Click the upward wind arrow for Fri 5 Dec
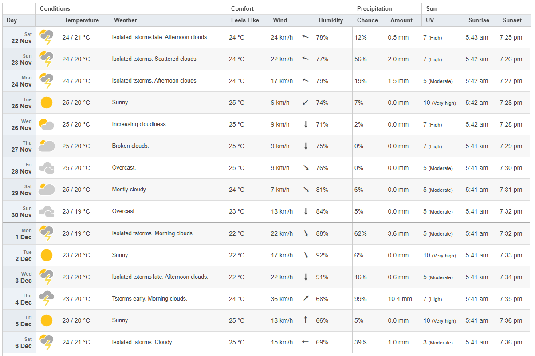 point(306,320)
